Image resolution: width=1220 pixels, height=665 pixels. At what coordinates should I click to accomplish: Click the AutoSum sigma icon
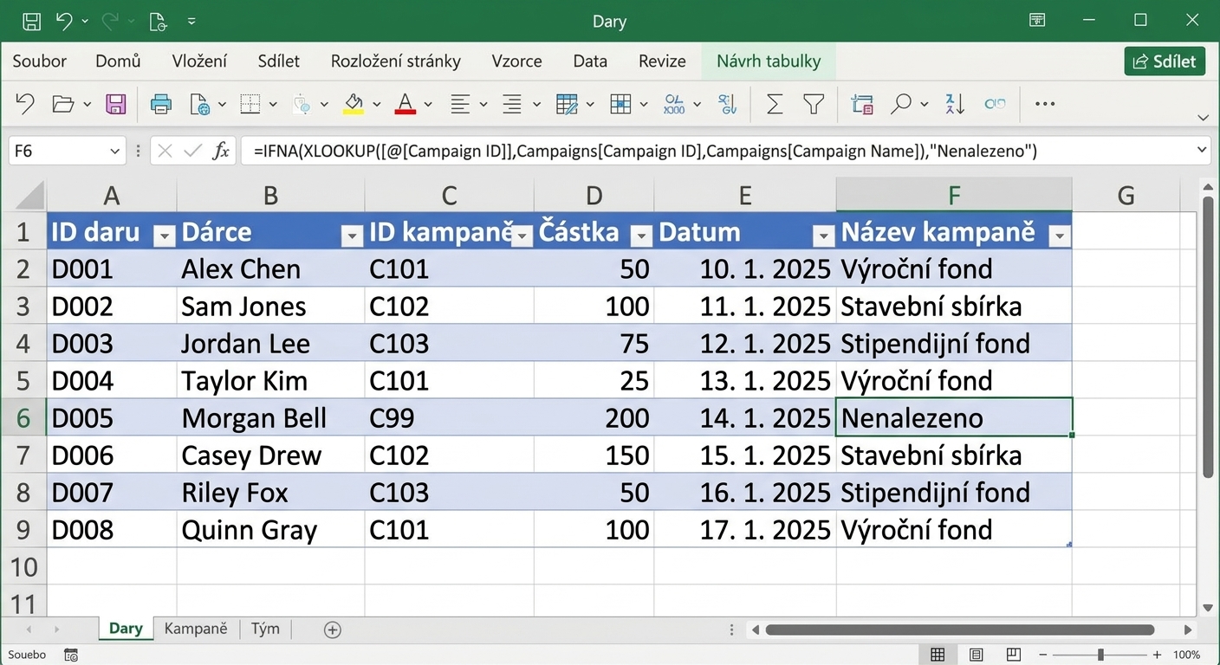click(775, 105)
